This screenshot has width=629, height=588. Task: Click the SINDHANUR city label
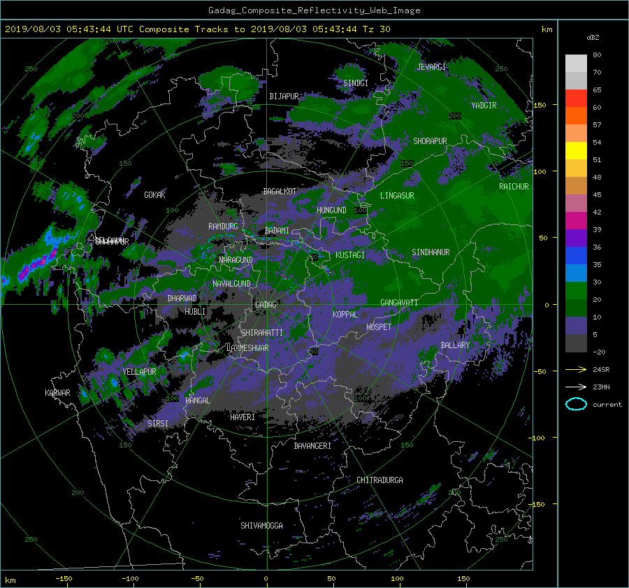(x=431, y=252)
